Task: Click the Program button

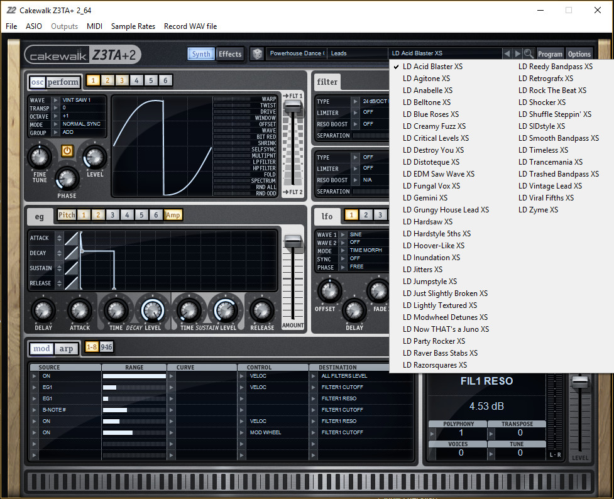Action: [550, 53]
